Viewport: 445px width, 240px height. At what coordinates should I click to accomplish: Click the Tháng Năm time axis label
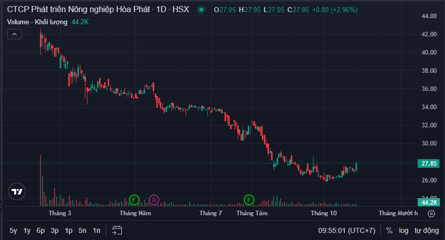click(x=136, y=213)
